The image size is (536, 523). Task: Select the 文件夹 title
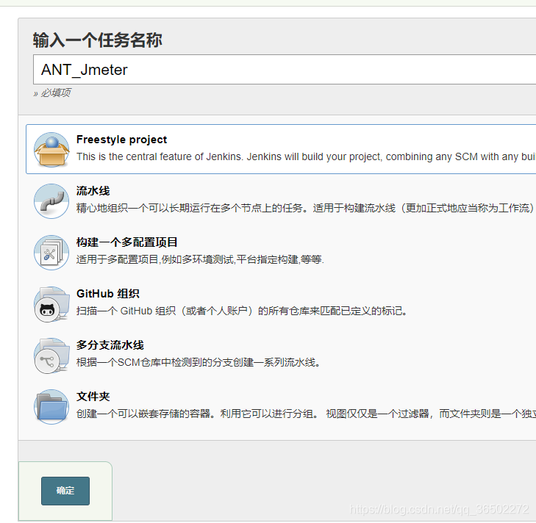pos(93,396)
